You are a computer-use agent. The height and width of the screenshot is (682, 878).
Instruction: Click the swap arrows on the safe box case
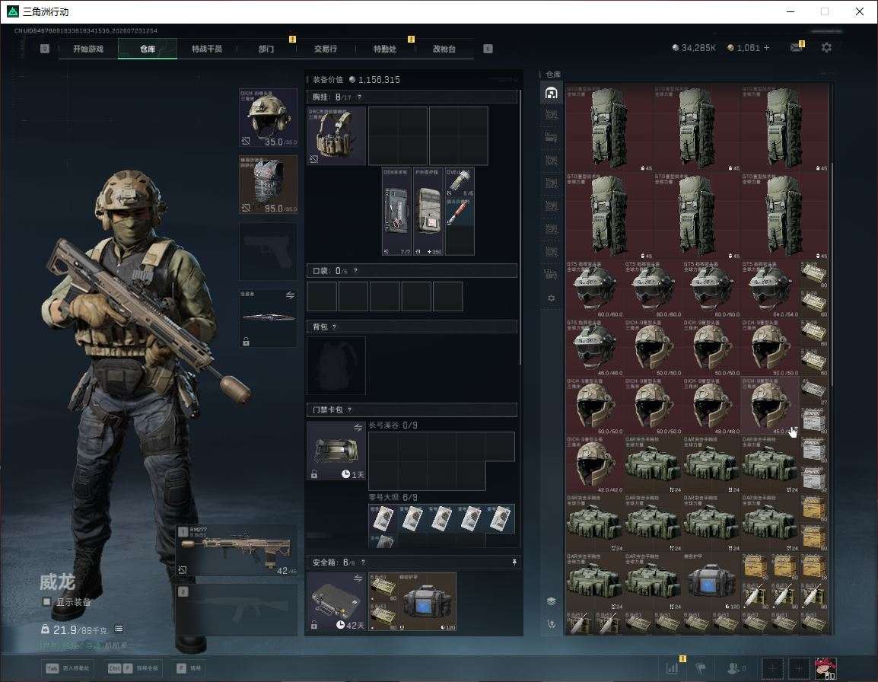(x=358, y=578)
